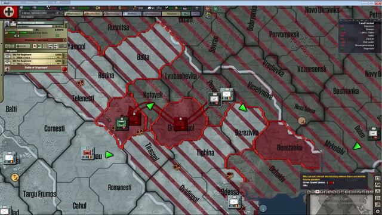The width and height of the screenshot is (382, 215).
Task: Click the selected division's name field
Action: (40, 23)
